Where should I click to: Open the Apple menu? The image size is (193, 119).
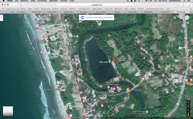(x=4, y=1)
